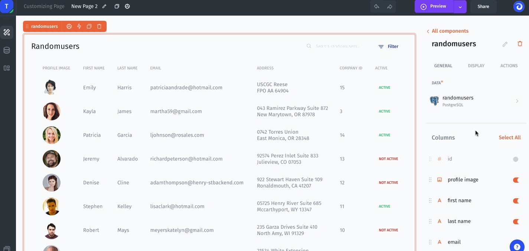
Task: Click the EMAIL column header
Action: [x=156, y=68]
